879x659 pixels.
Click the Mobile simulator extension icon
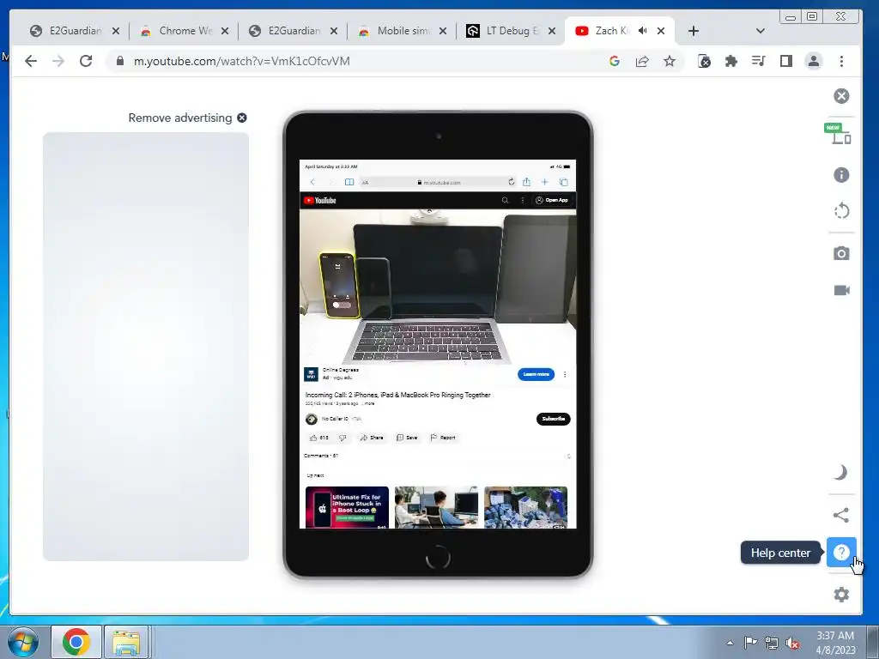coord(704,61)
